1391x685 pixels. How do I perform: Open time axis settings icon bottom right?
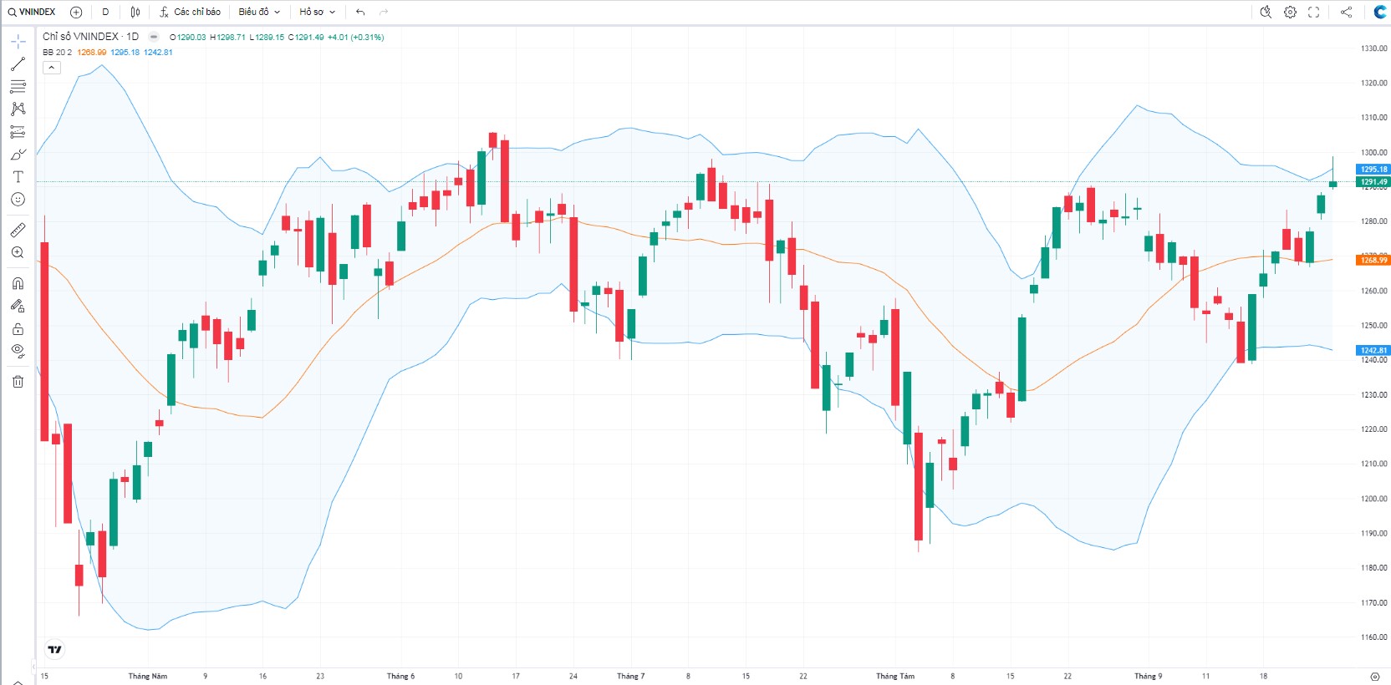coord(1374,676)
